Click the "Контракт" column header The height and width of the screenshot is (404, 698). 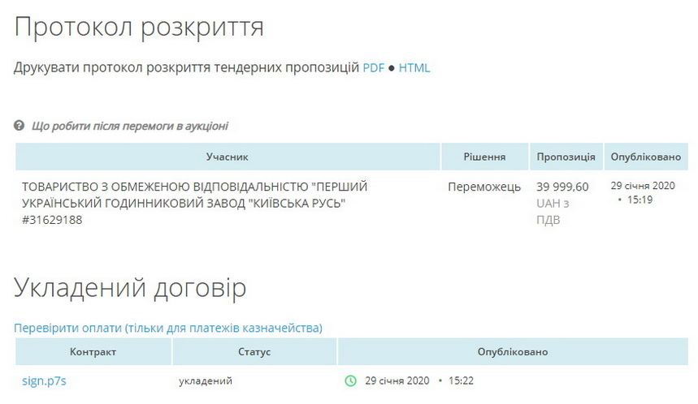tap(93, 352)
